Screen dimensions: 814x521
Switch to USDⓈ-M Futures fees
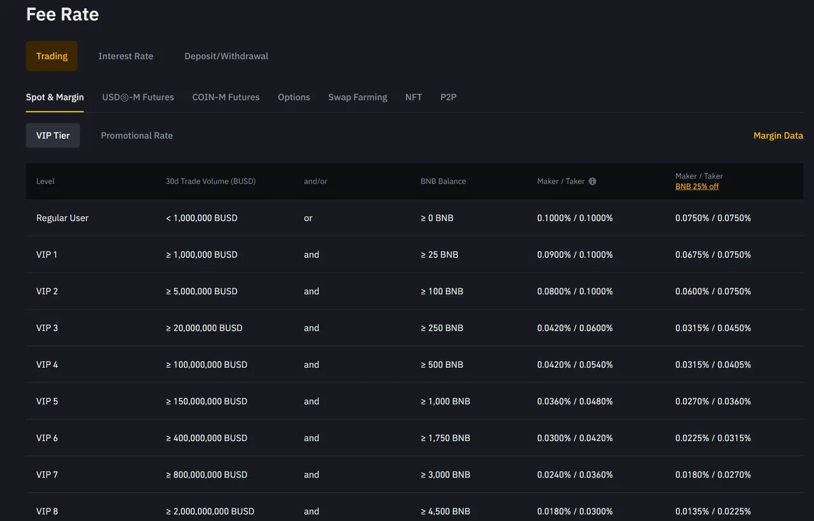[x=138, y=97]
